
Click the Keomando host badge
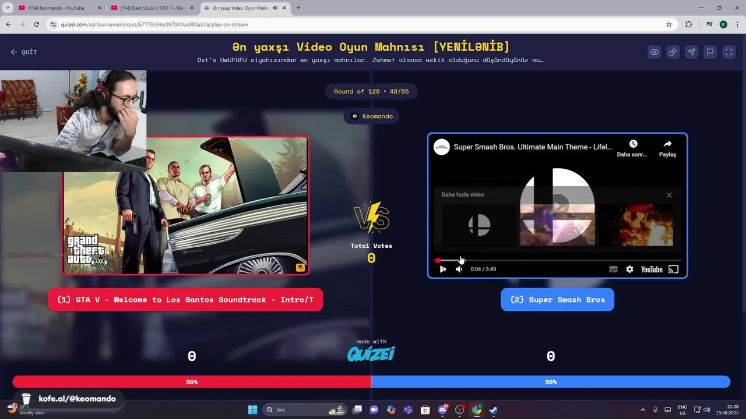click(372, 116)
